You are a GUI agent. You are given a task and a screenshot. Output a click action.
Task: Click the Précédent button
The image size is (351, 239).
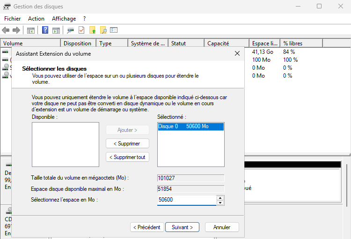(x=146, y=227)
